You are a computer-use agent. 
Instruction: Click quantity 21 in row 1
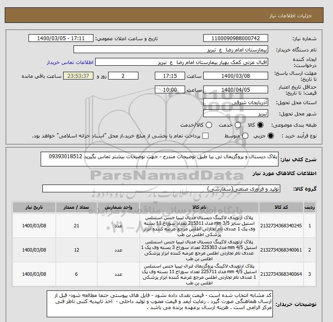(x=77, y=226)
